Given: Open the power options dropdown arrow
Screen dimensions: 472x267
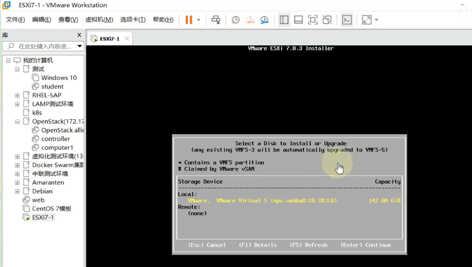Looking at the screenshot, I should [x=199, y=20].
